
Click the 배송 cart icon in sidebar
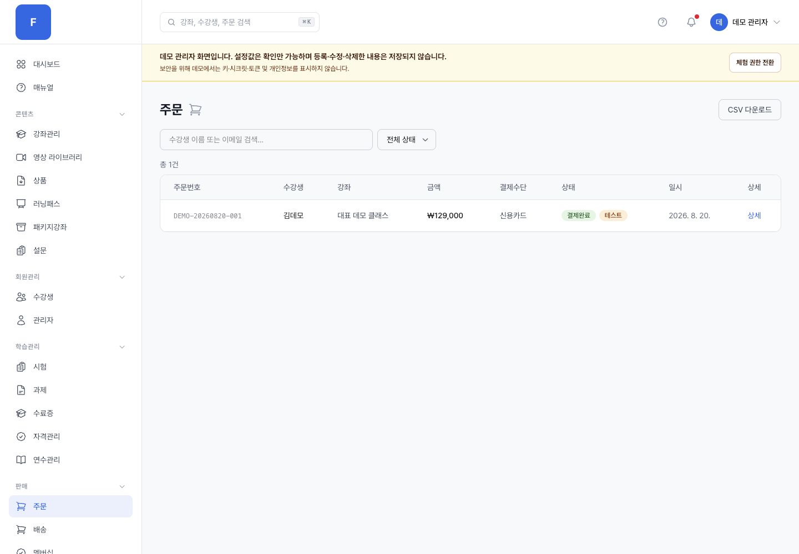pos(21,530)
